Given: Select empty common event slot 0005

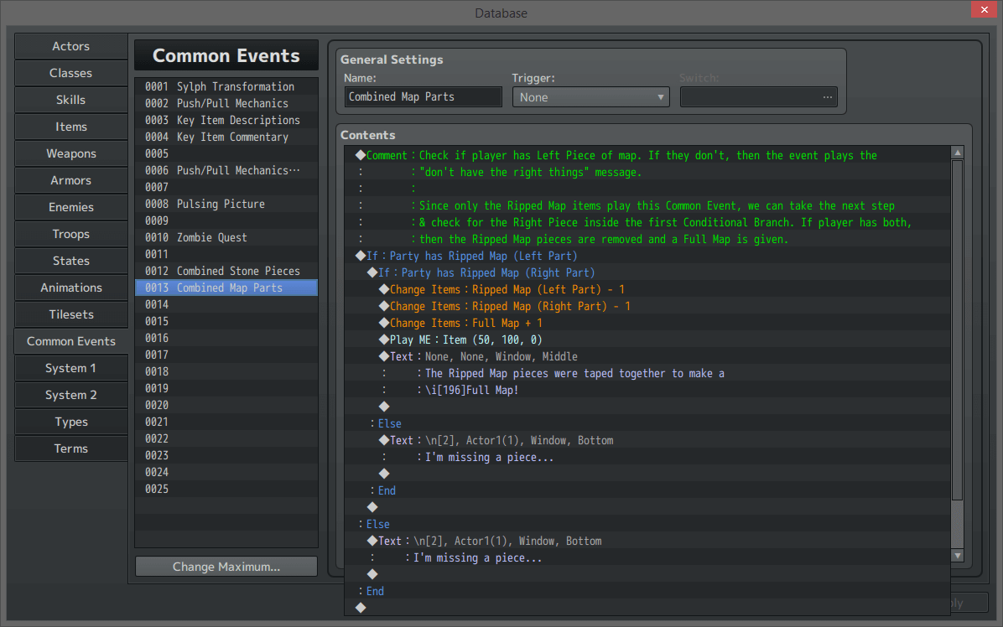Looking at the screenshot, I should tap(226, 153).
